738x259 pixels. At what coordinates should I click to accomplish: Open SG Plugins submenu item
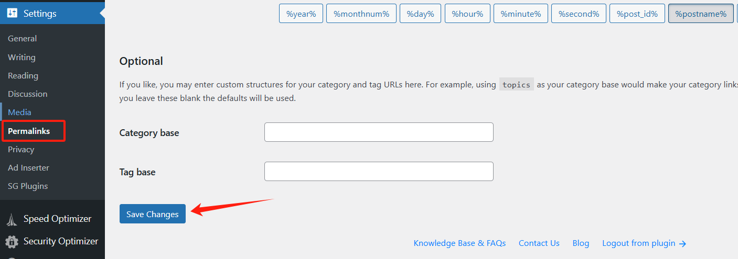pos(28,186)
